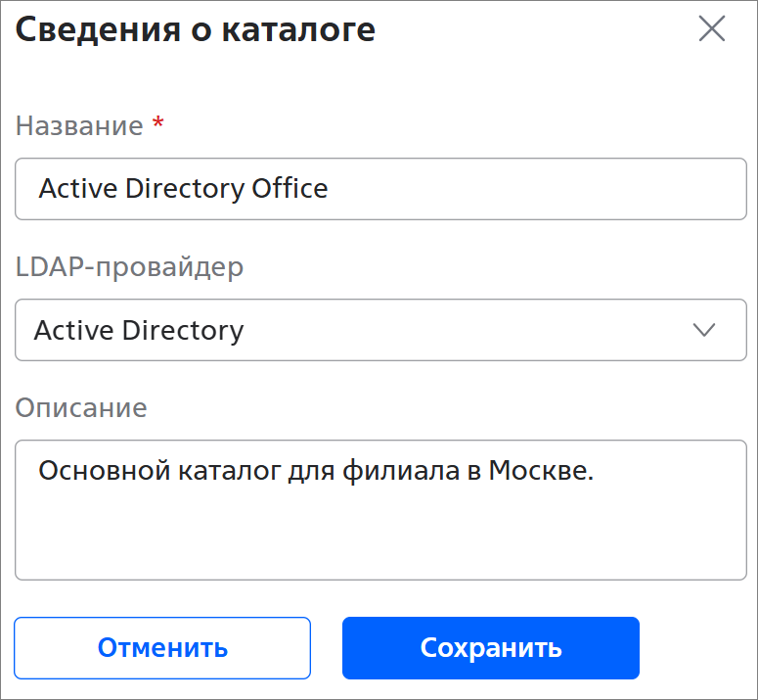Expand the LDAP-провайдер chevron arrow

[703, 330]
